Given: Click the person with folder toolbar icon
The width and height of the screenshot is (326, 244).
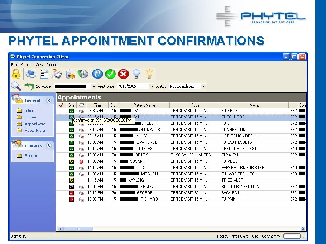Looking at the screenshot, I should coord(57,74).
